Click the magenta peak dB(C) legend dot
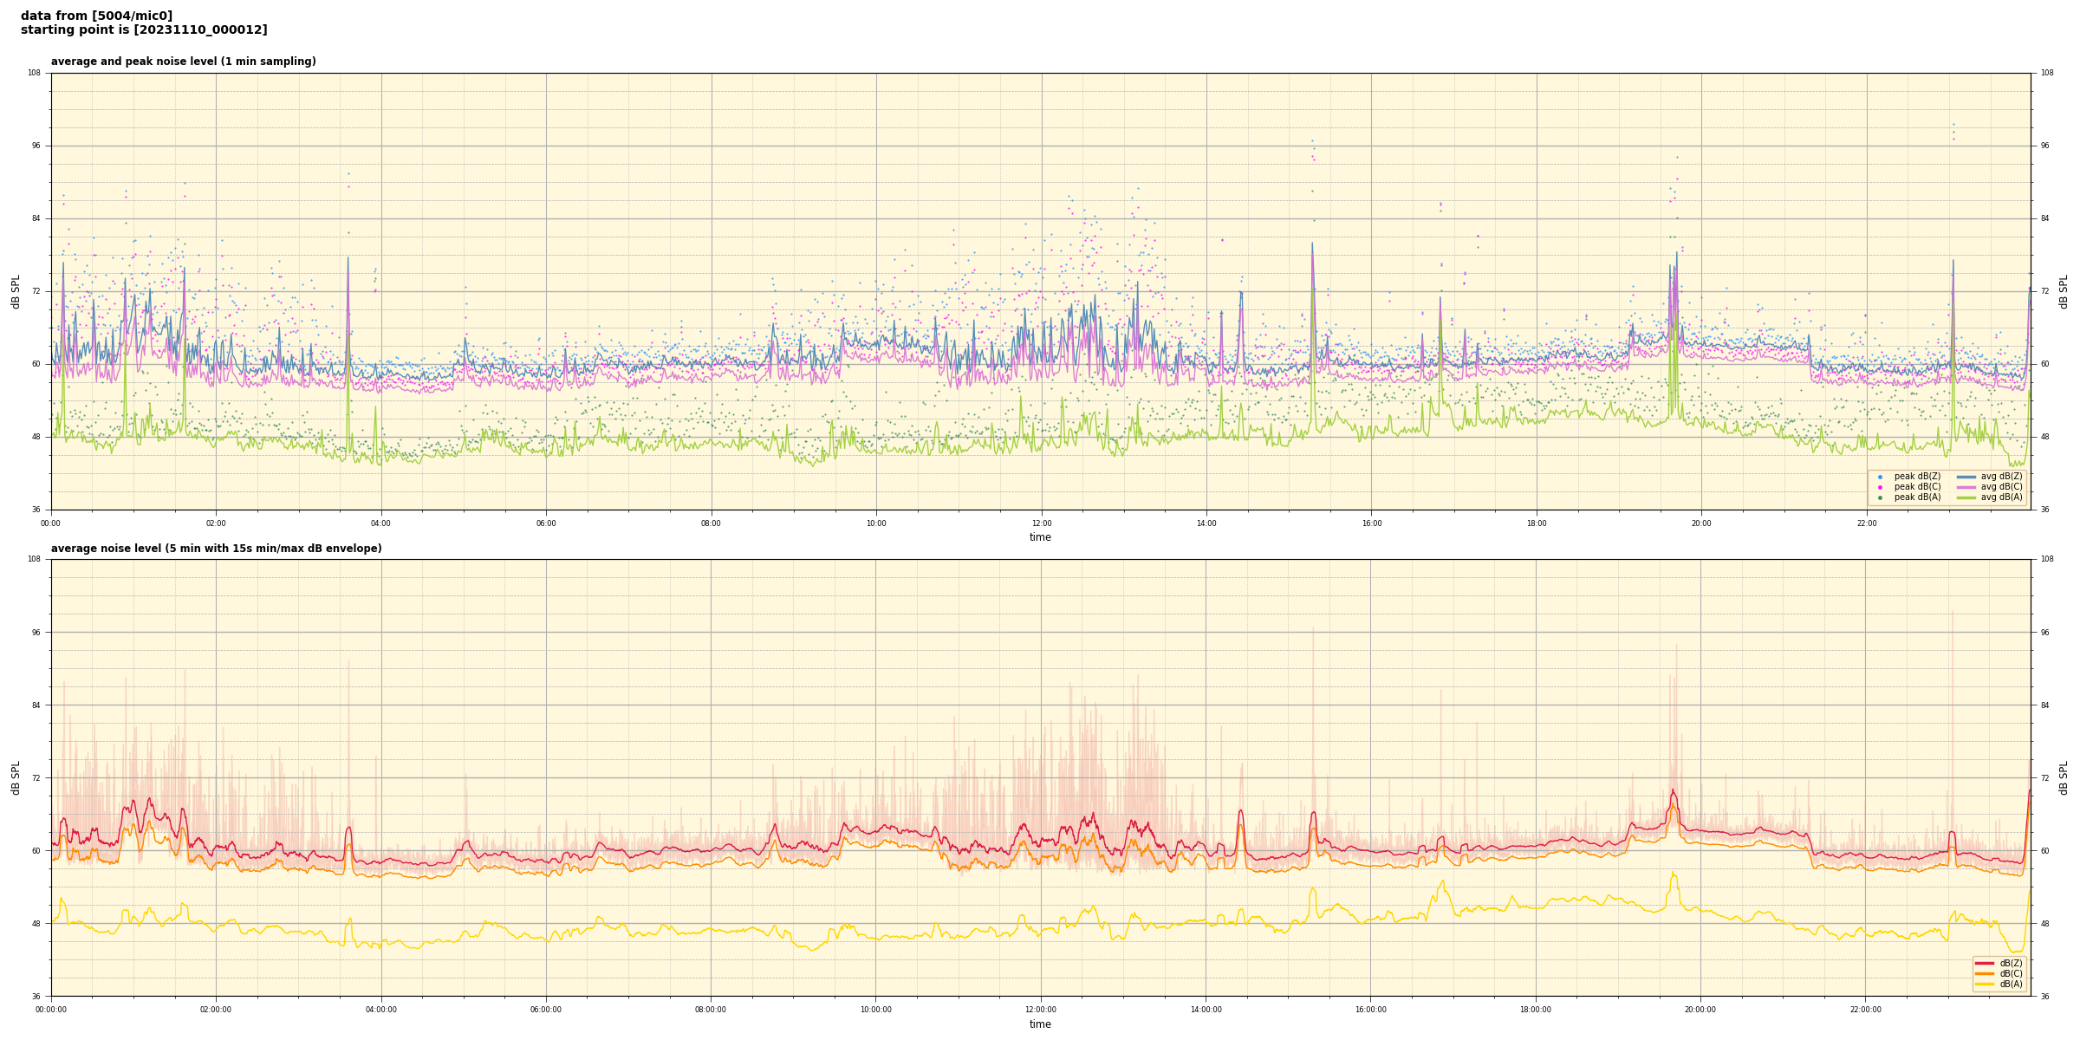This screenshot has height=1040, width=2080. 1880,487
